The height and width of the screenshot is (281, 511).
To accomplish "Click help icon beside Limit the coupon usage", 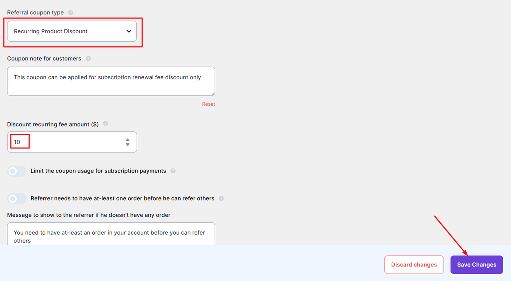I will pyautogui.click(x=173, y=171).
